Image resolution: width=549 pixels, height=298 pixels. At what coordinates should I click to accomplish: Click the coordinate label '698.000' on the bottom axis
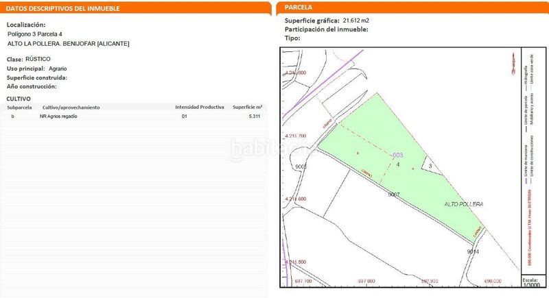(x=493, y=281)
